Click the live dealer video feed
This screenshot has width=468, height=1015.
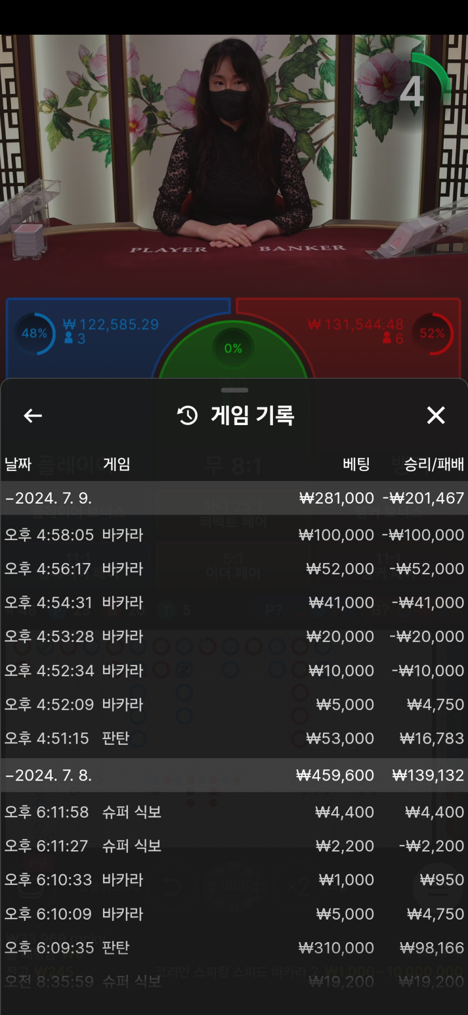tap(234, 165)
